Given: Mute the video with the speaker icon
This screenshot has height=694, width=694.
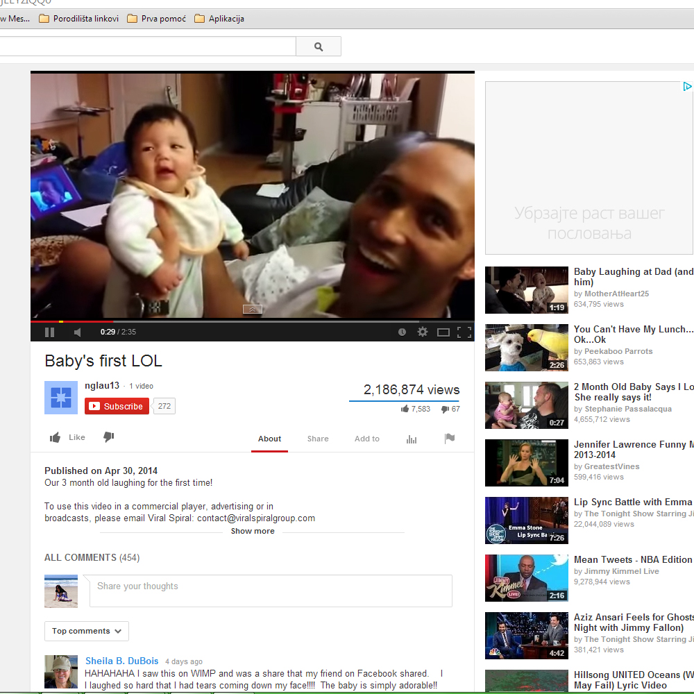Looking at the screenshot, I should point(78,332).
